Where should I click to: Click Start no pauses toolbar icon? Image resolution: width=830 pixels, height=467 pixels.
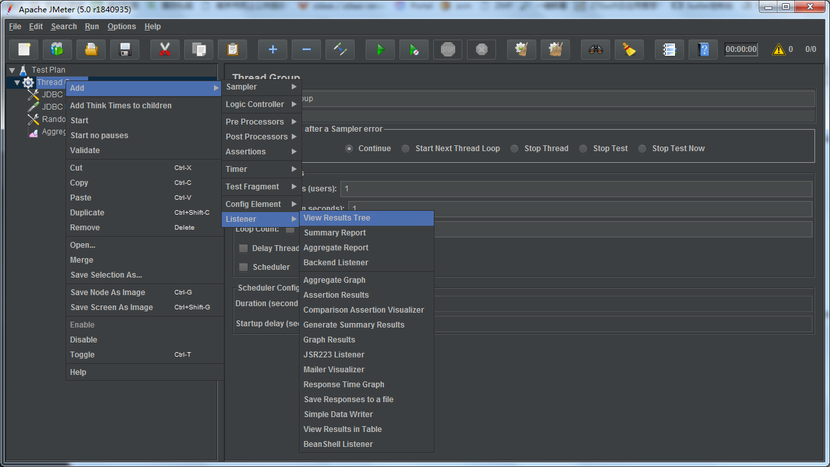click(x=414, y=49)
